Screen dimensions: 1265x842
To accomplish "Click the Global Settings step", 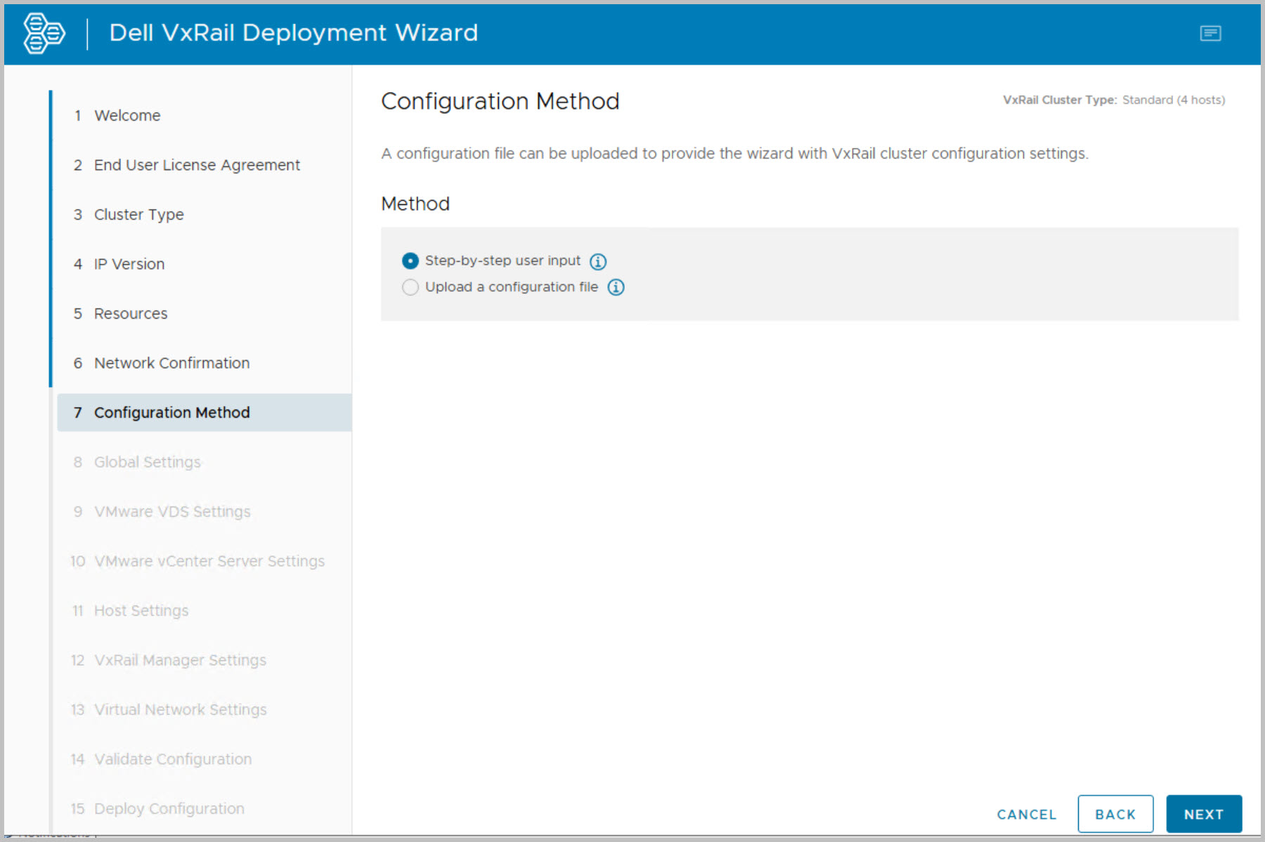I will point(147,462).
